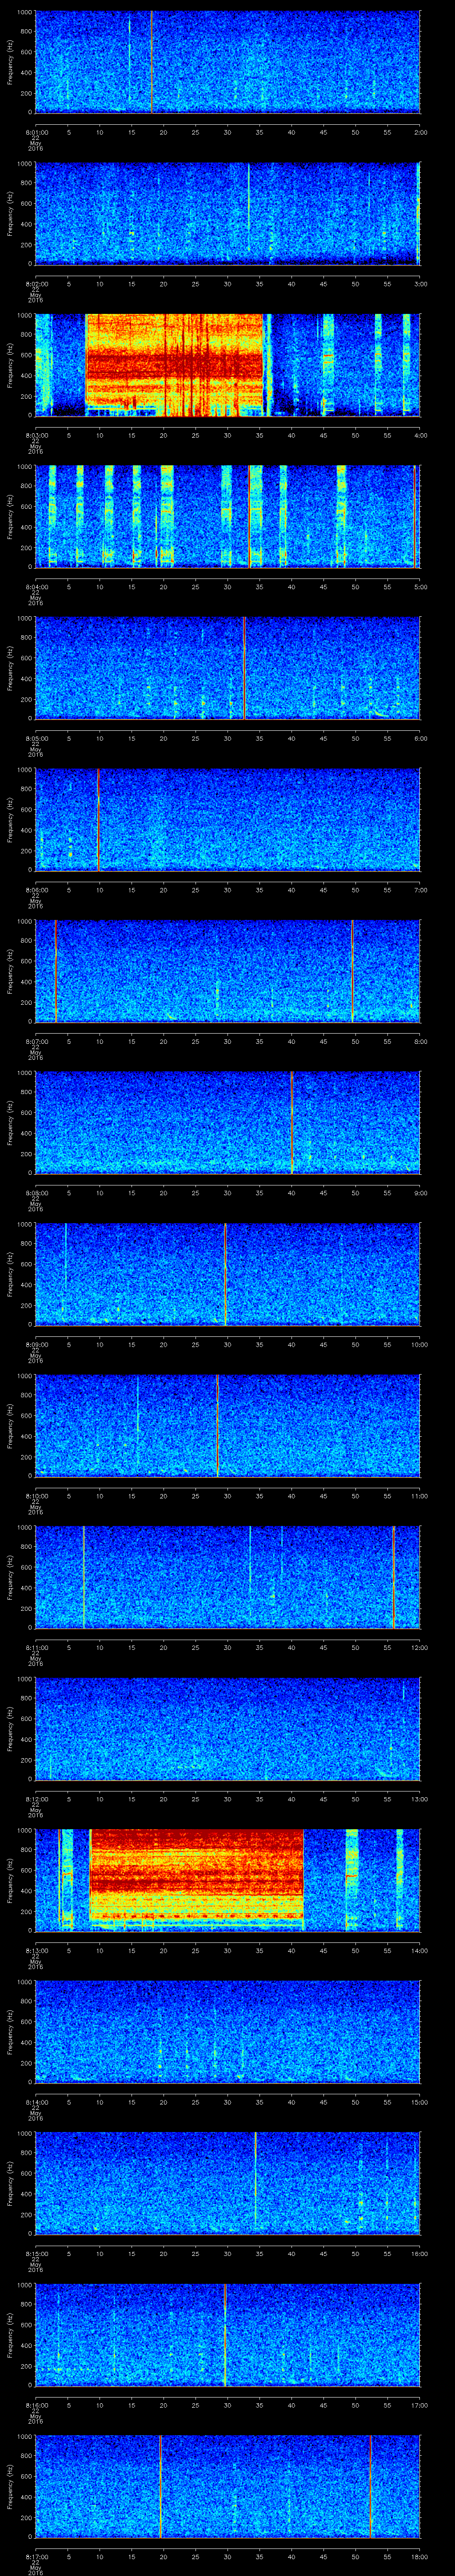Select the '8:13:00' start time label
This screenshot has height=2576, width=455.
pos(36,1951)
